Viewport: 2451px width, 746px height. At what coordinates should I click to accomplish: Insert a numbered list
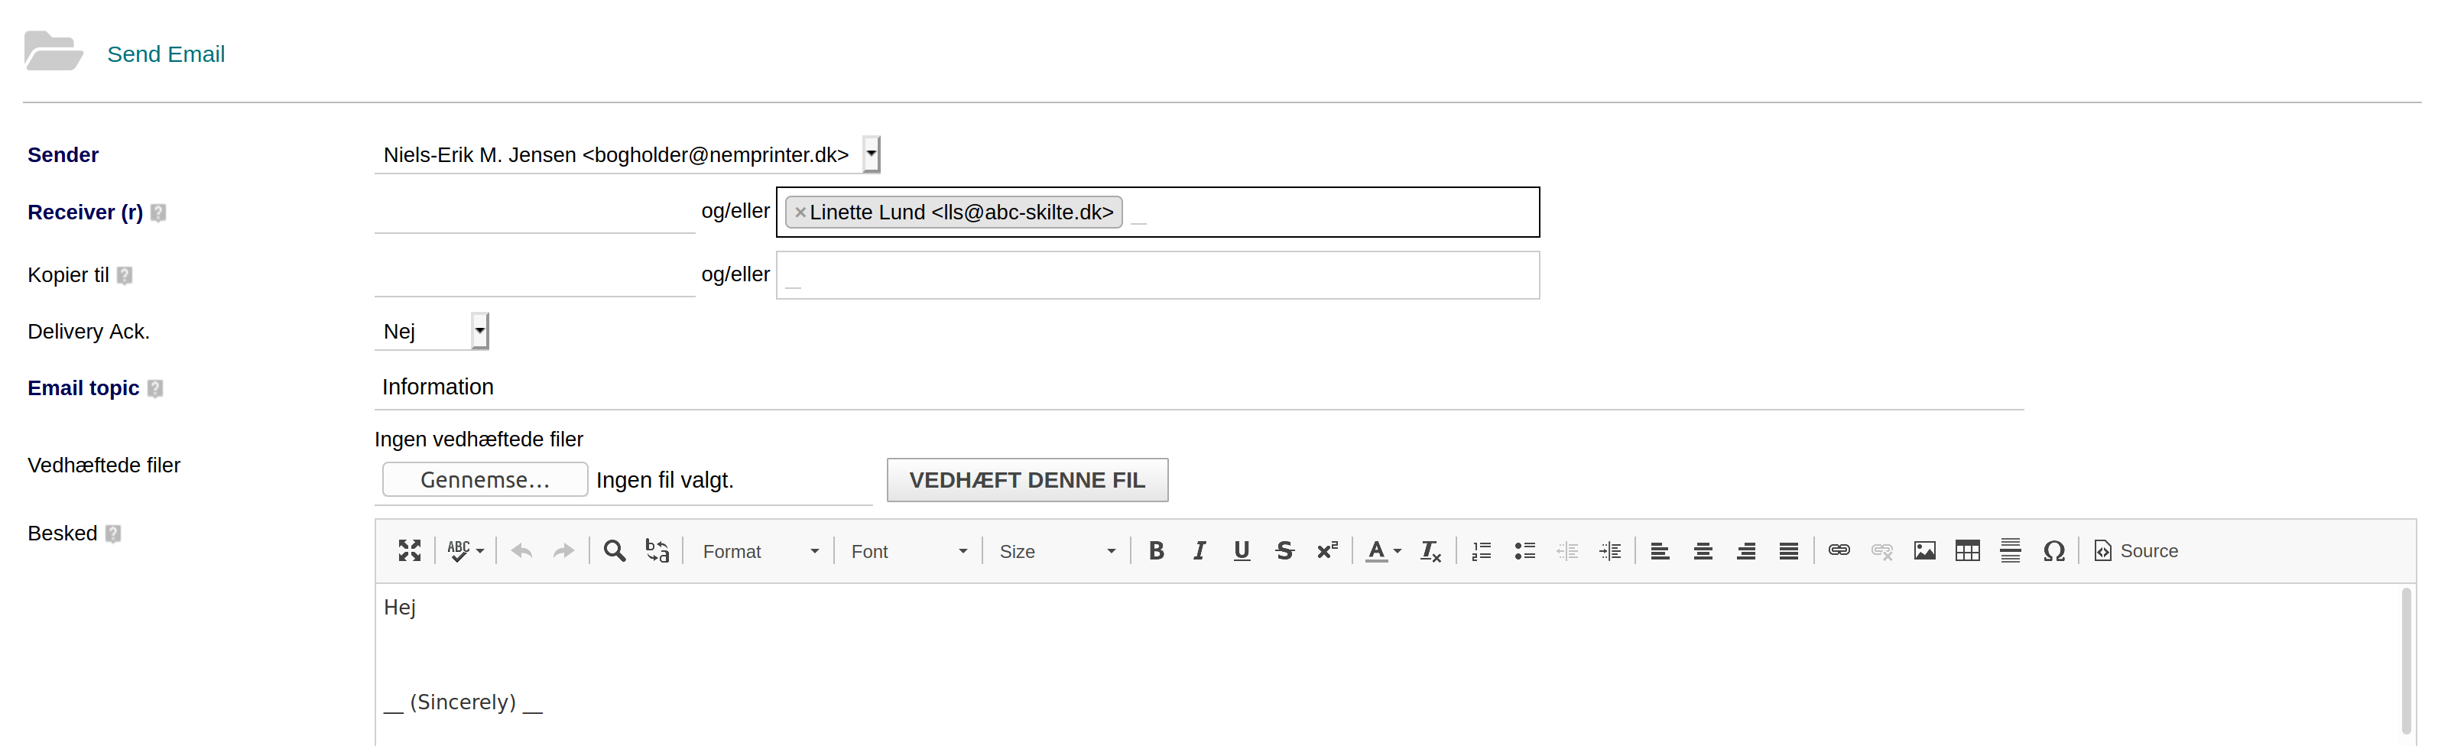tap(1482, 551)
